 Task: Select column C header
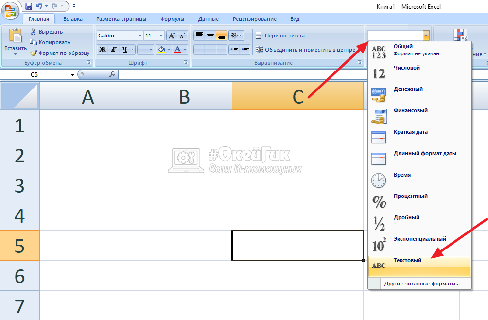297,96
